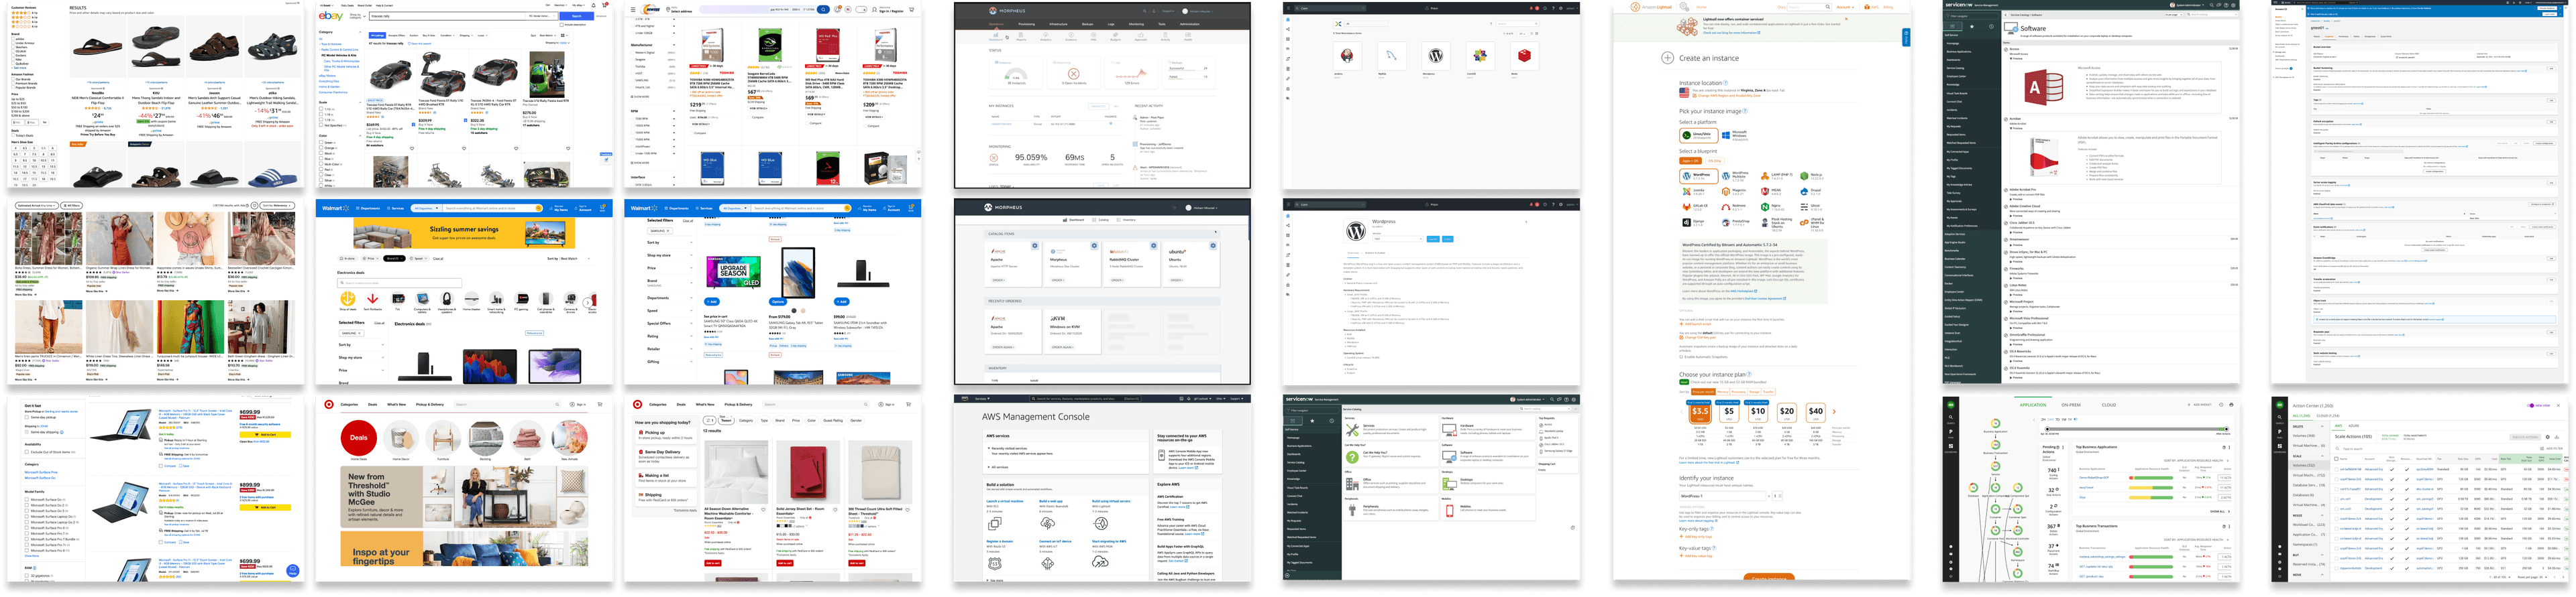Check Exclude Out of Stock Items on Surface page
Screen dimensions: 2576x597
[x=26, y=452]
